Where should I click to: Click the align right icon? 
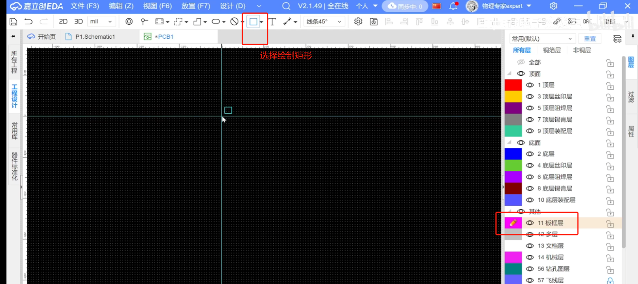click(x=405, y=21)
